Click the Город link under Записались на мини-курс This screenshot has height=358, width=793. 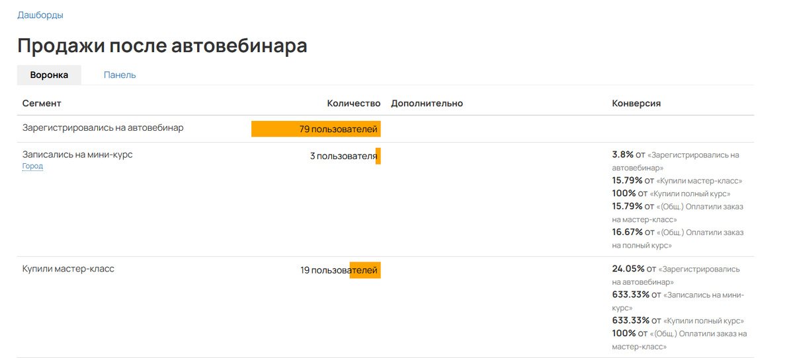[32, 166]
